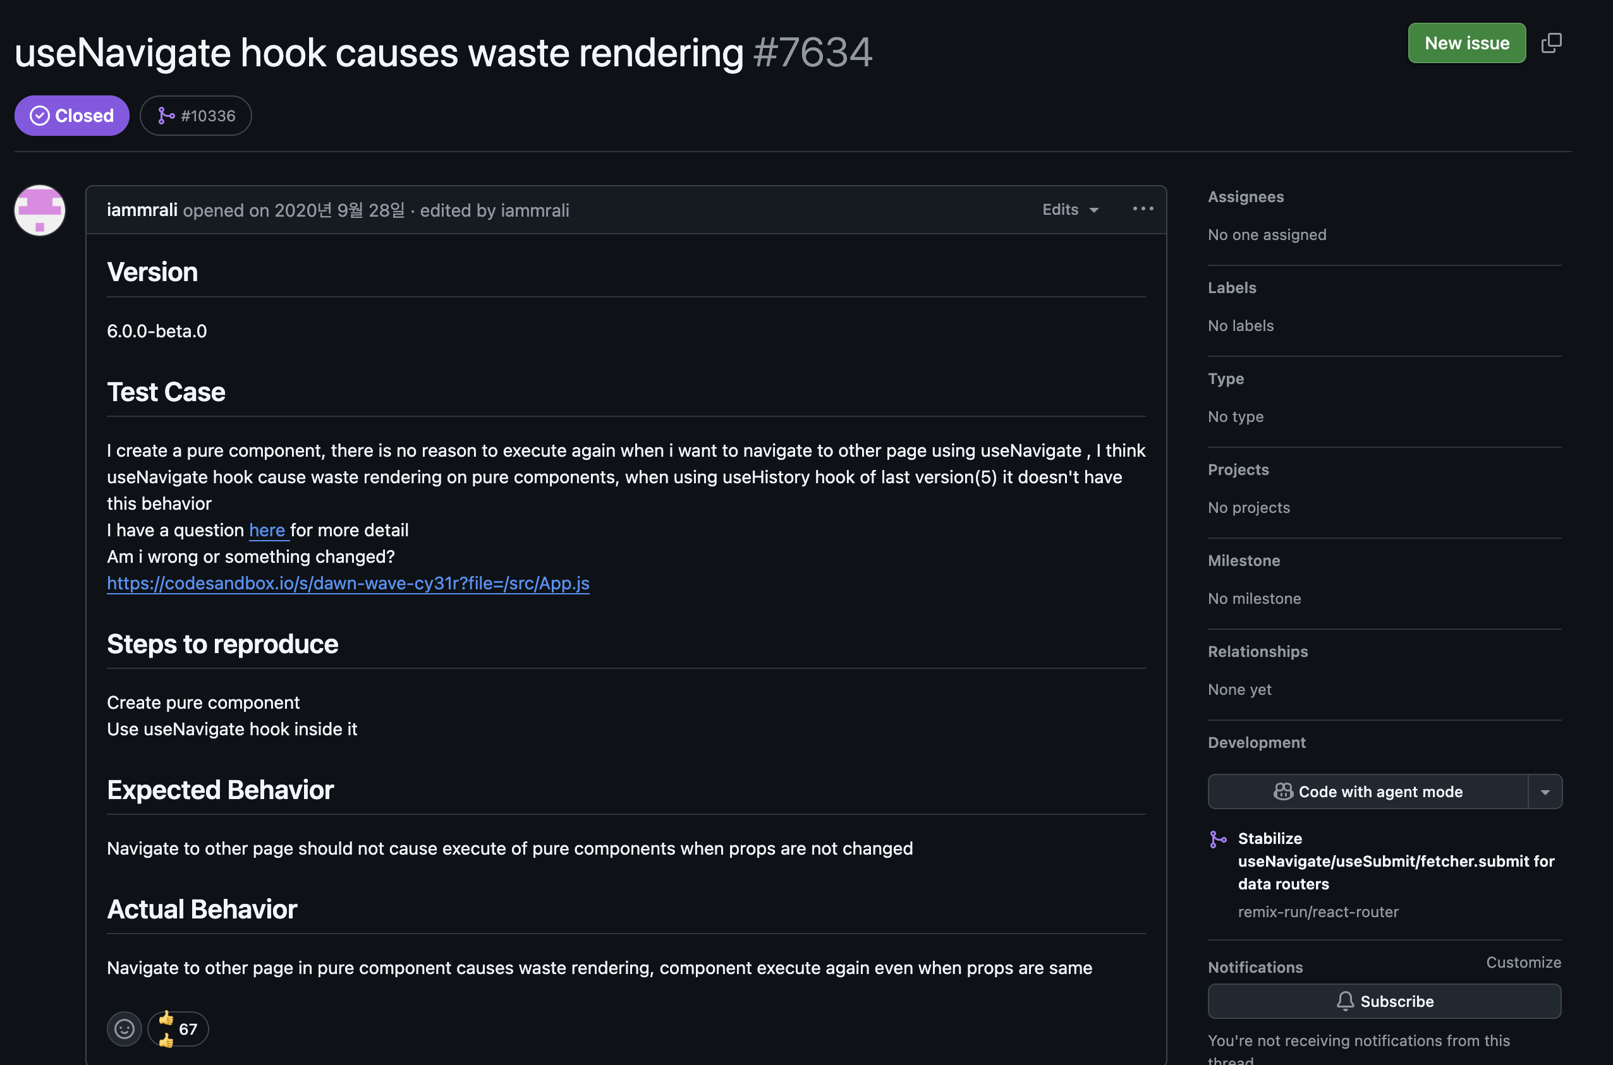This screenshot has width=1613, height=1065.
Task: Click the pull request icon beside #10336
Action: tap(166, 116)
